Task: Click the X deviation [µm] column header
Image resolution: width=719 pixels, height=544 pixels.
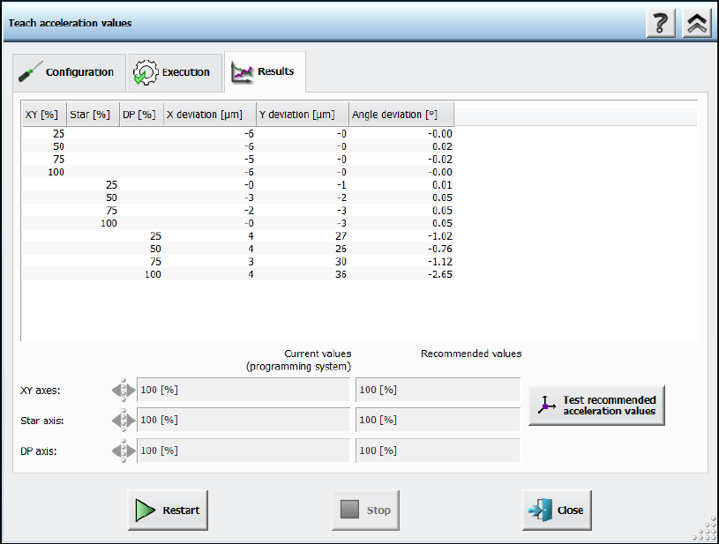Action: point(210,114)
